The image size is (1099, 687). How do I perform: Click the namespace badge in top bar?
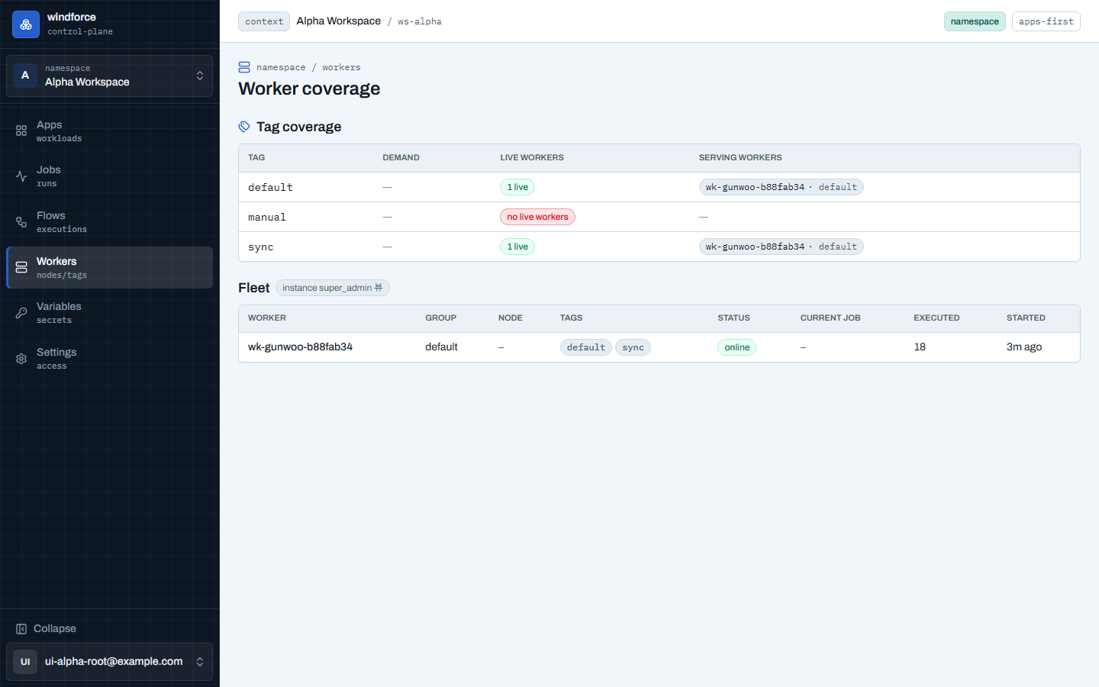(975, 21)
